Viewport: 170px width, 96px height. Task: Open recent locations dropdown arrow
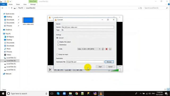coord(9,8)
